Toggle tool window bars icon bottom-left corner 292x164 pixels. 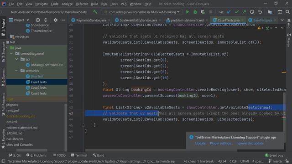click(3, 161)
